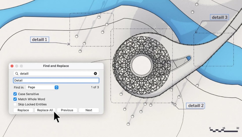Close the Find and Replace dialog
Viewport: 242px width, 137px height.
[x=12, y=66]
